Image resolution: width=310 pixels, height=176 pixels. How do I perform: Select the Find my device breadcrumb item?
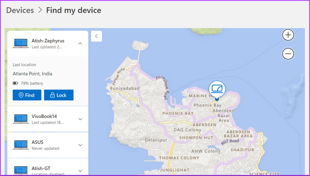[74, 10]
